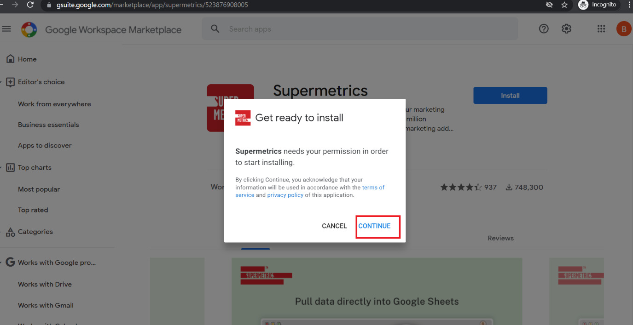Open the help question mark icon
The image size is (633, 325).
point(544,29)
